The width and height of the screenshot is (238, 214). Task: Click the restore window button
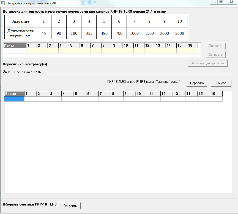coord(221,2)
